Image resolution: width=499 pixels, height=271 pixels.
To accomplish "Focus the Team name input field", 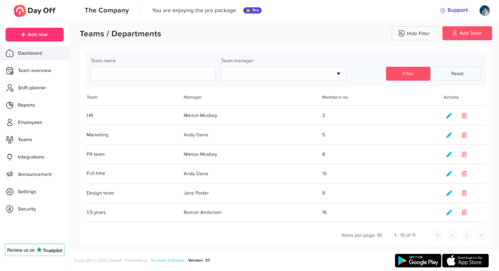I will click(153, 73).
